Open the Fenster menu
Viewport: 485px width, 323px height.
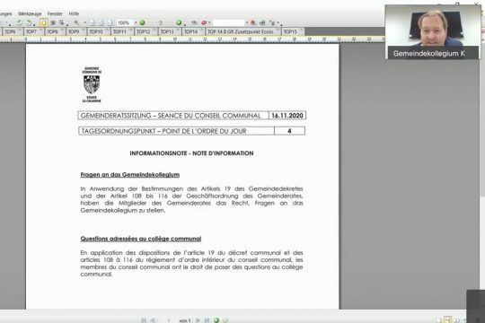(x=55, y=13)
